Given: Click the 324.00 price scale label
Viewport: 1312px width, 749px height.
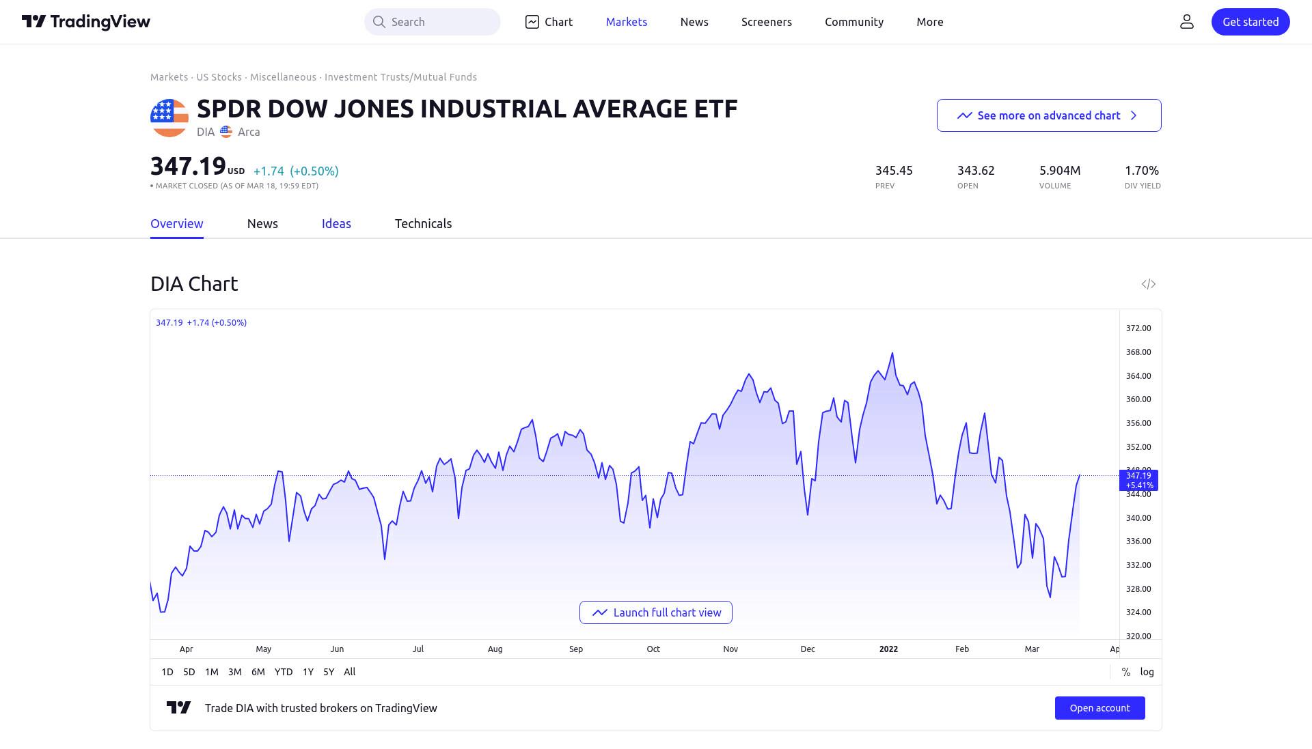Looking at the screenshot, I should click(1138, 612).
